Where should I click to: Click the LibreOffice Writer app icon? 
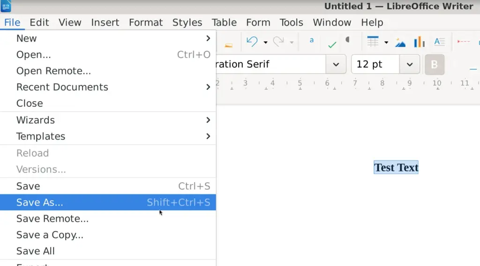(6, 6)
